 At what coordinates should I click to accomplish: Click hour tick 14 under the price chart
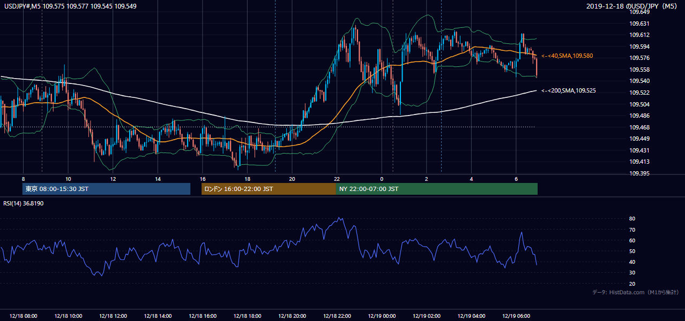(x=158, y=178)
